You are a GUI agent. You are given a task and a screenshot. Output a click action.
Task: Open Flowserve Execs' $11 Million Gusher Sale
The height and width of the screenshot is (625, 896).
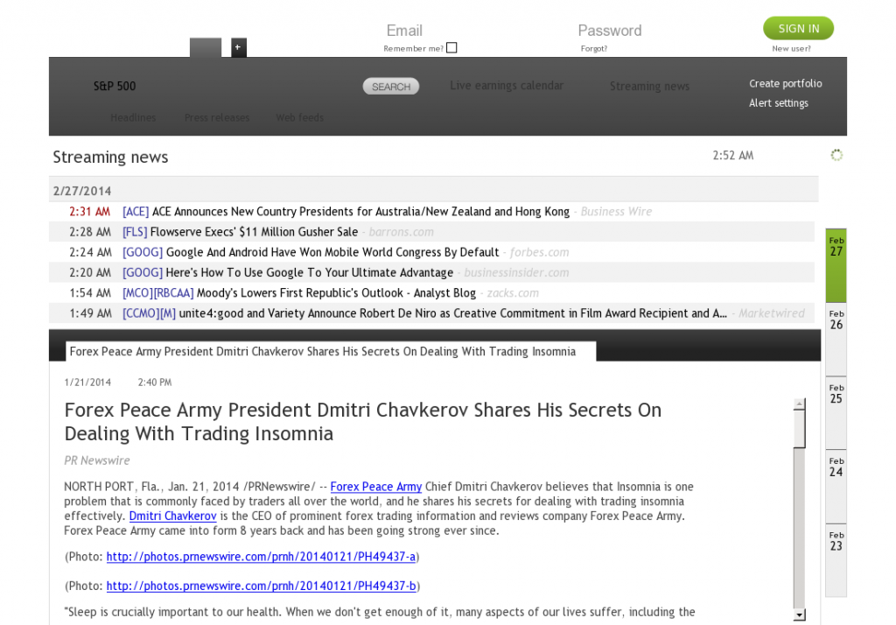[x=255, y=232]
